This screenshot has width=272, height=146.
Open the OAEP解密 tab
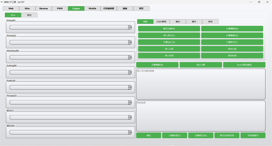pos(161,21)
